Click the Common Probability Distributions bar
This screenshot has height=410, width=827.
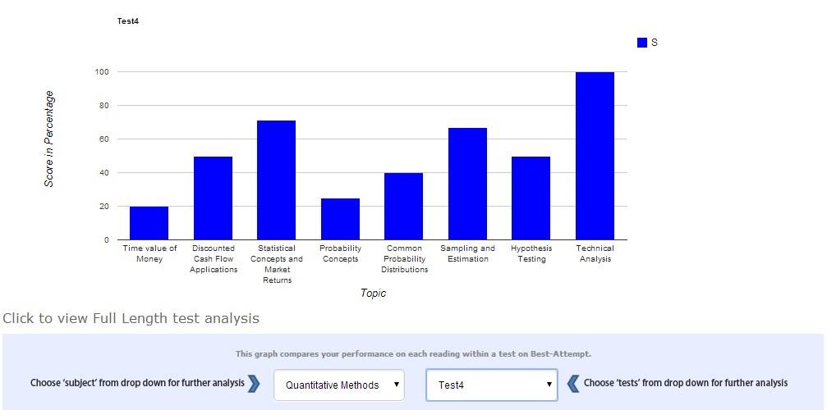403,207
